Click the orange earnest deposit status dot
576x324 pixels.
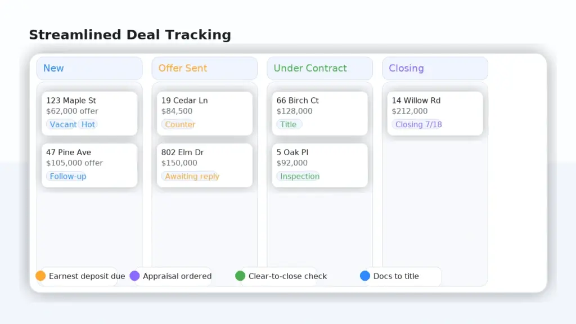[x=40, y=276]
